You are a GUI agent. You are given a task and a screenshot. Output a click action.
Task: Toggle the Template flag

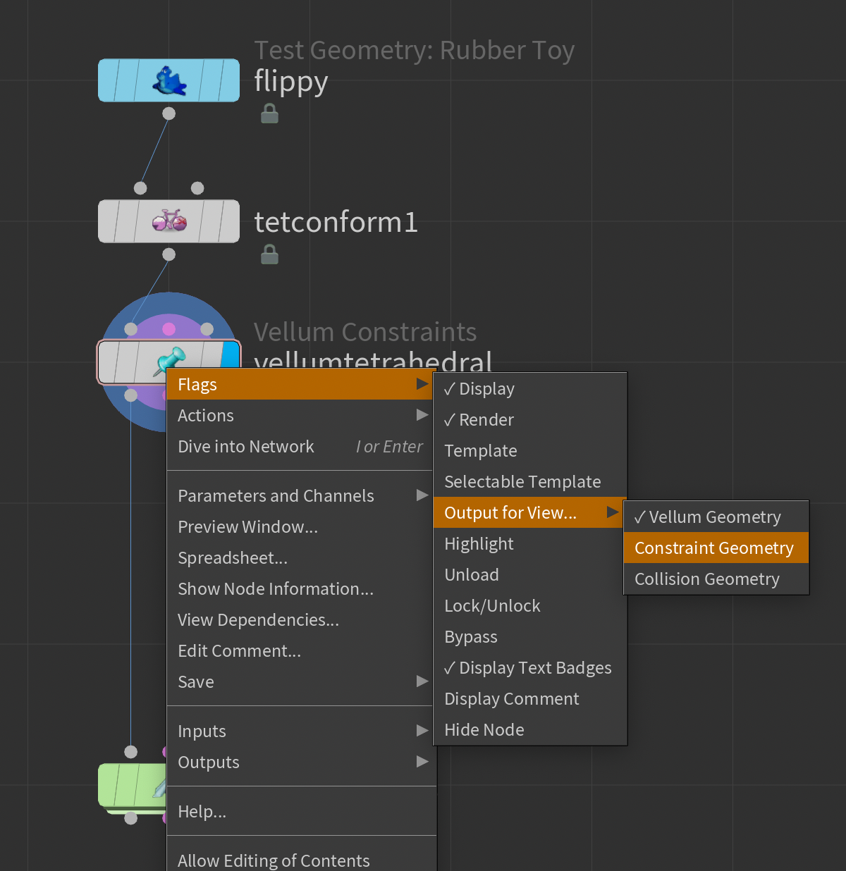[530, 451]
